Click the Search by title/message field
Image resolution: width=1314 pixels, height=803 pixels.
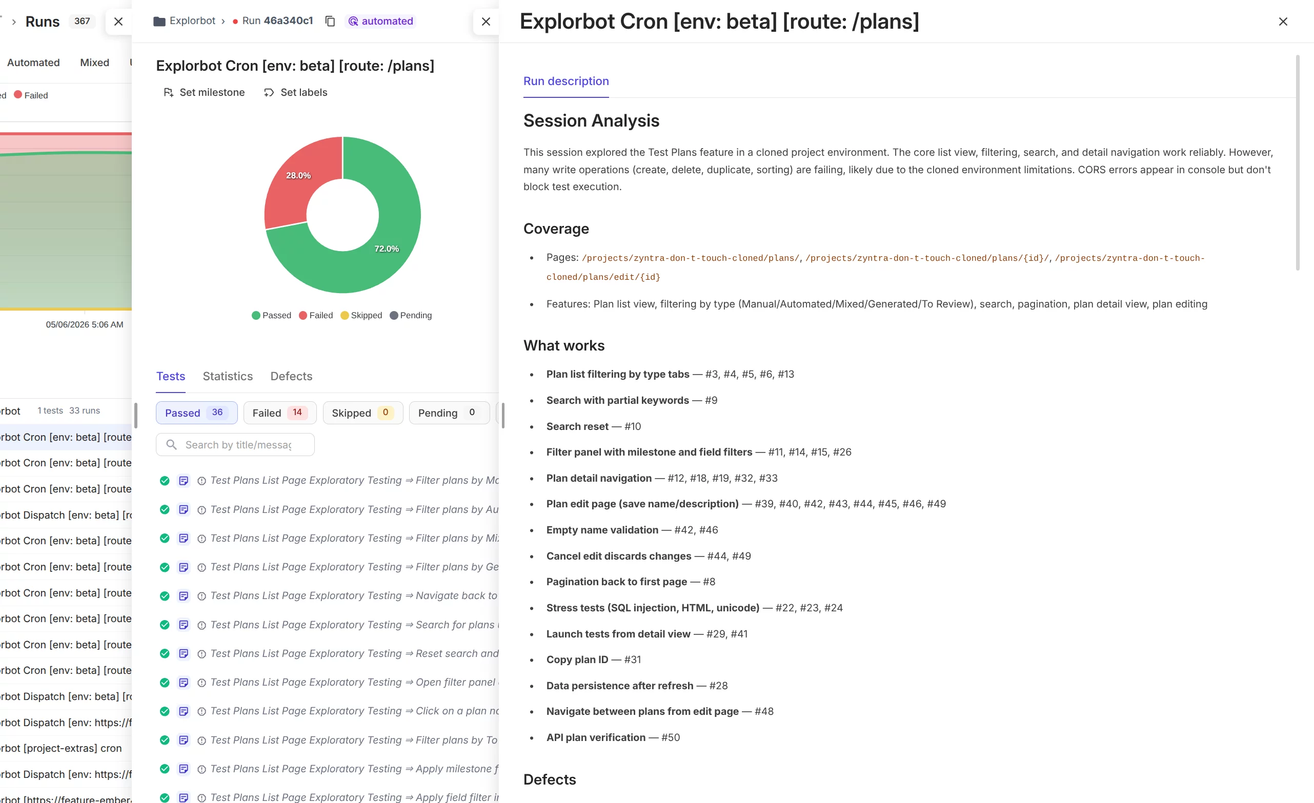click(x=235, y=445)
